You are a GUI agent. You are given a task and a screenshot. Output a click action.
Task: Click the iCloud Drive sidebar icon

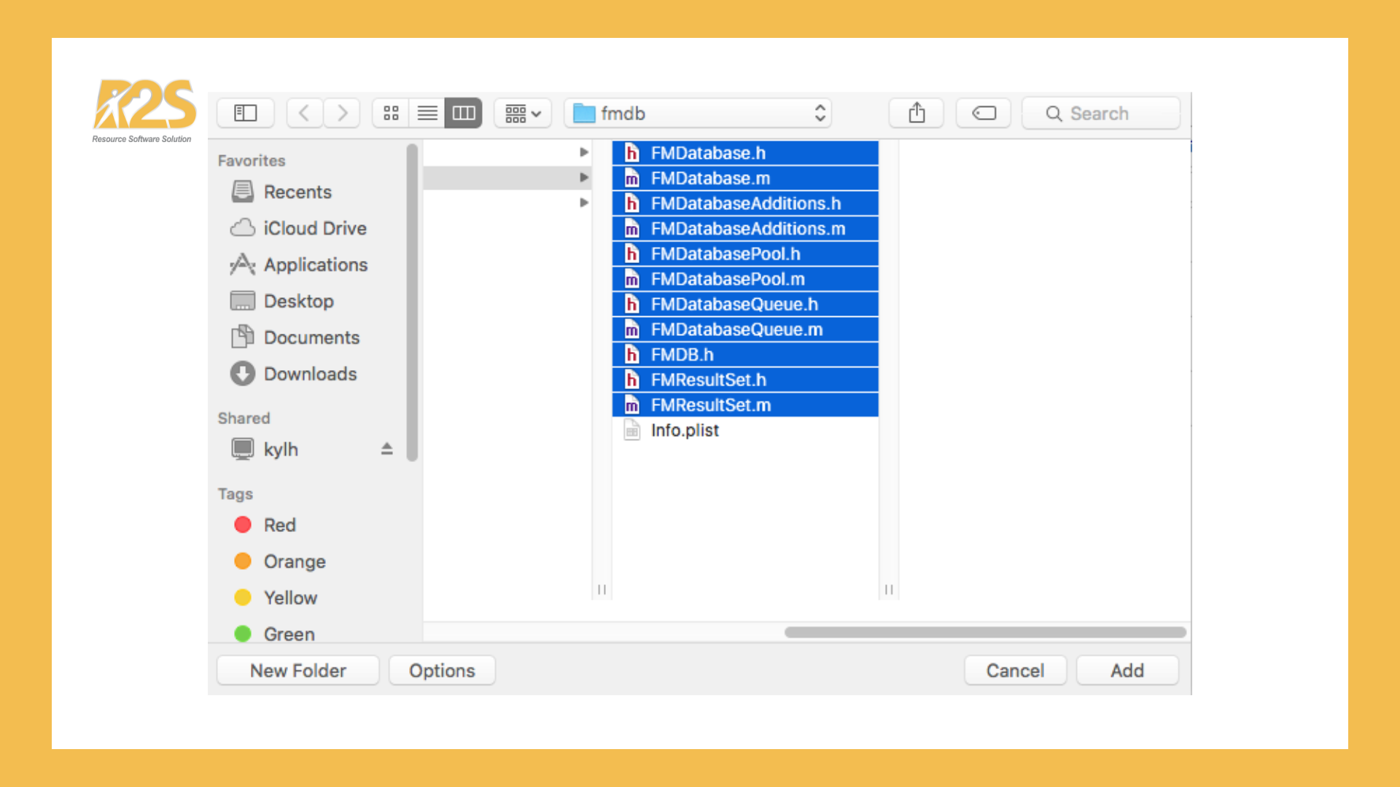[x=241, y=228]
